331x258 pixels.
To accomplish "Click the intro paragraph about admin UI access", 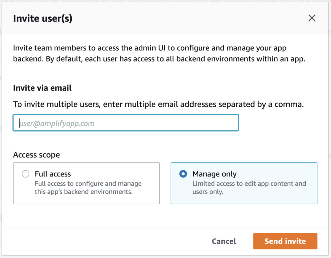I will point(159,54).
